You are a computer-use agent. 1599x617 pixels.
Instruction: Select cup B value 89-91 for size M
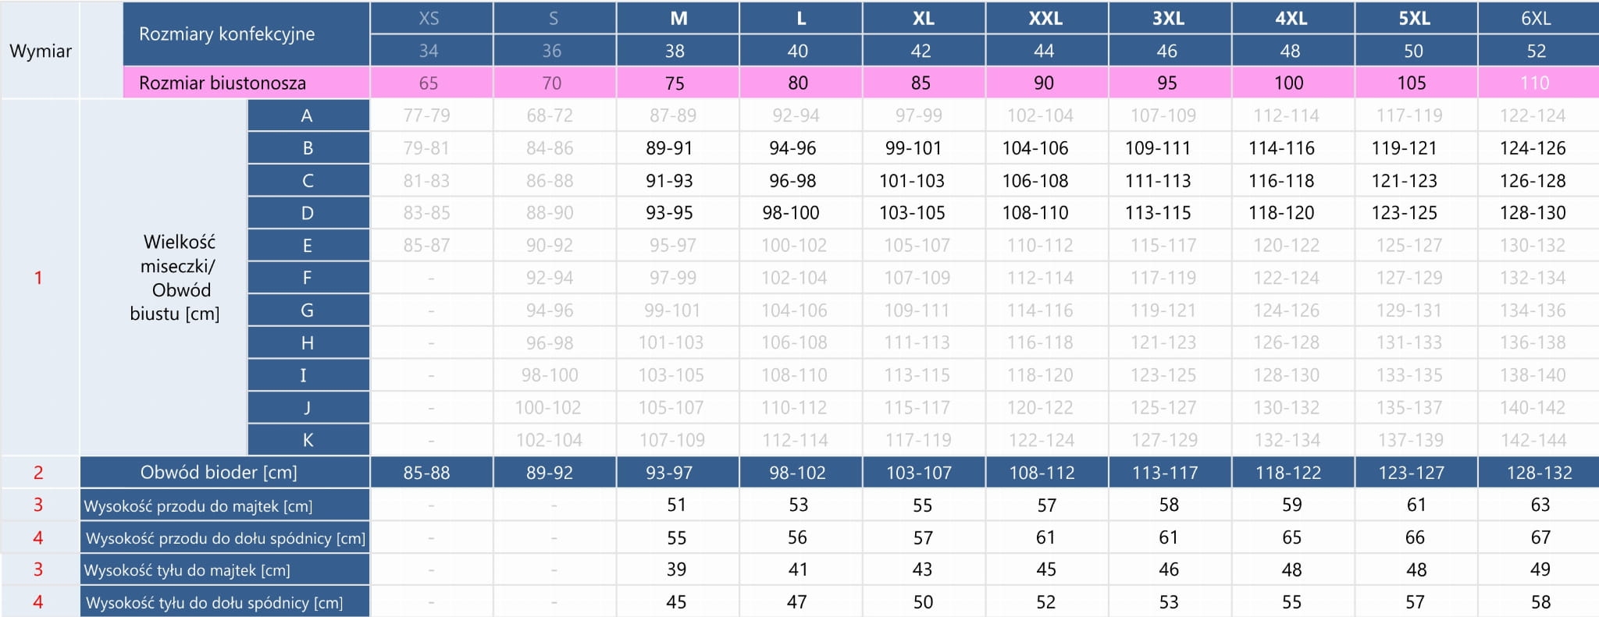click(669, 148)
